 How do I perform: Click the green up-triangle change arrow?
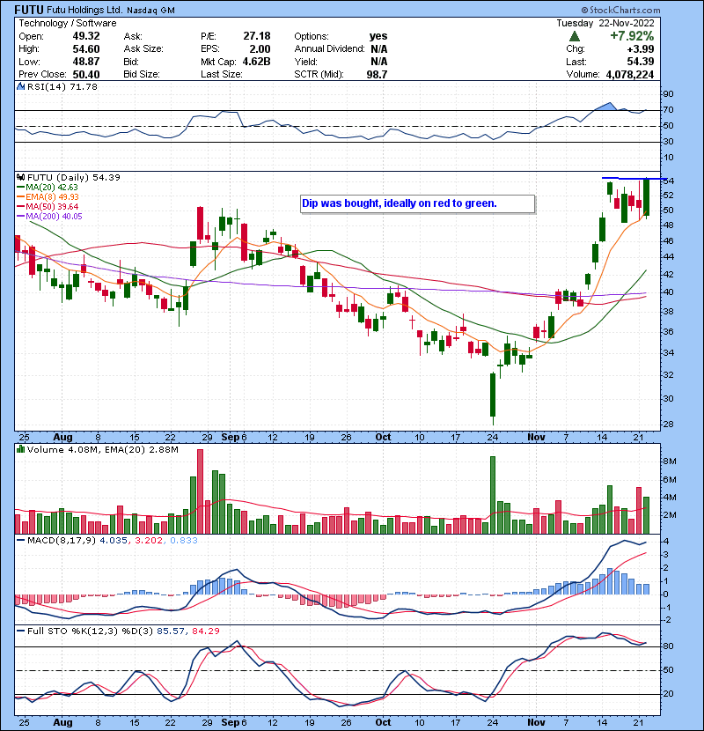click(x=575, y=36)
